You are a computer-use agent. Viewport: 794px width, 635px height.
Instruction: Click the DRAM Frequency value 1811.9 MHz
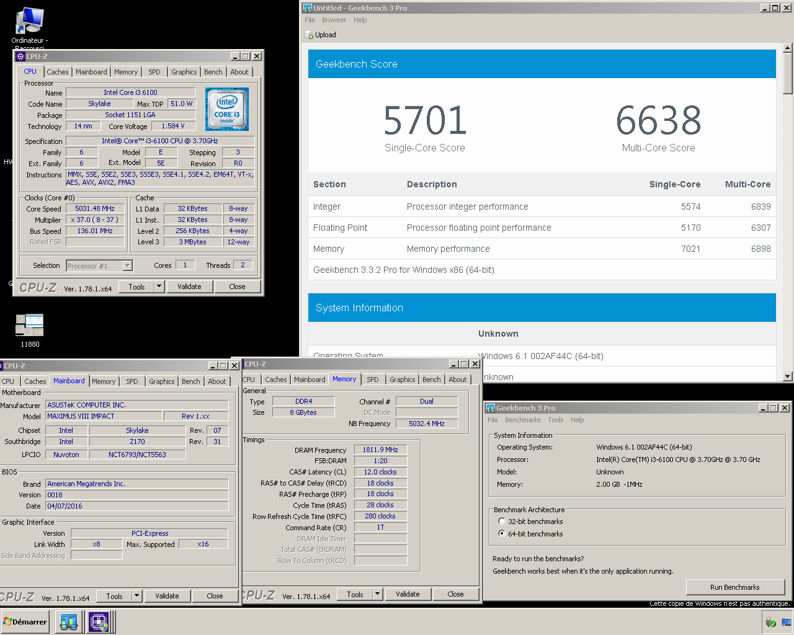[380, 450]
